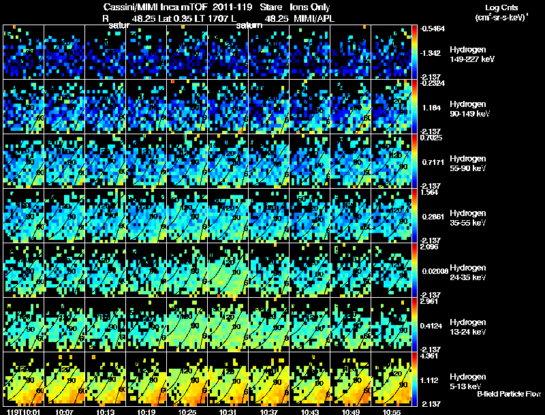This screenshot has height=415, width=545.
Task: Click the '0.2861' colorbar value
Action: 433,217
